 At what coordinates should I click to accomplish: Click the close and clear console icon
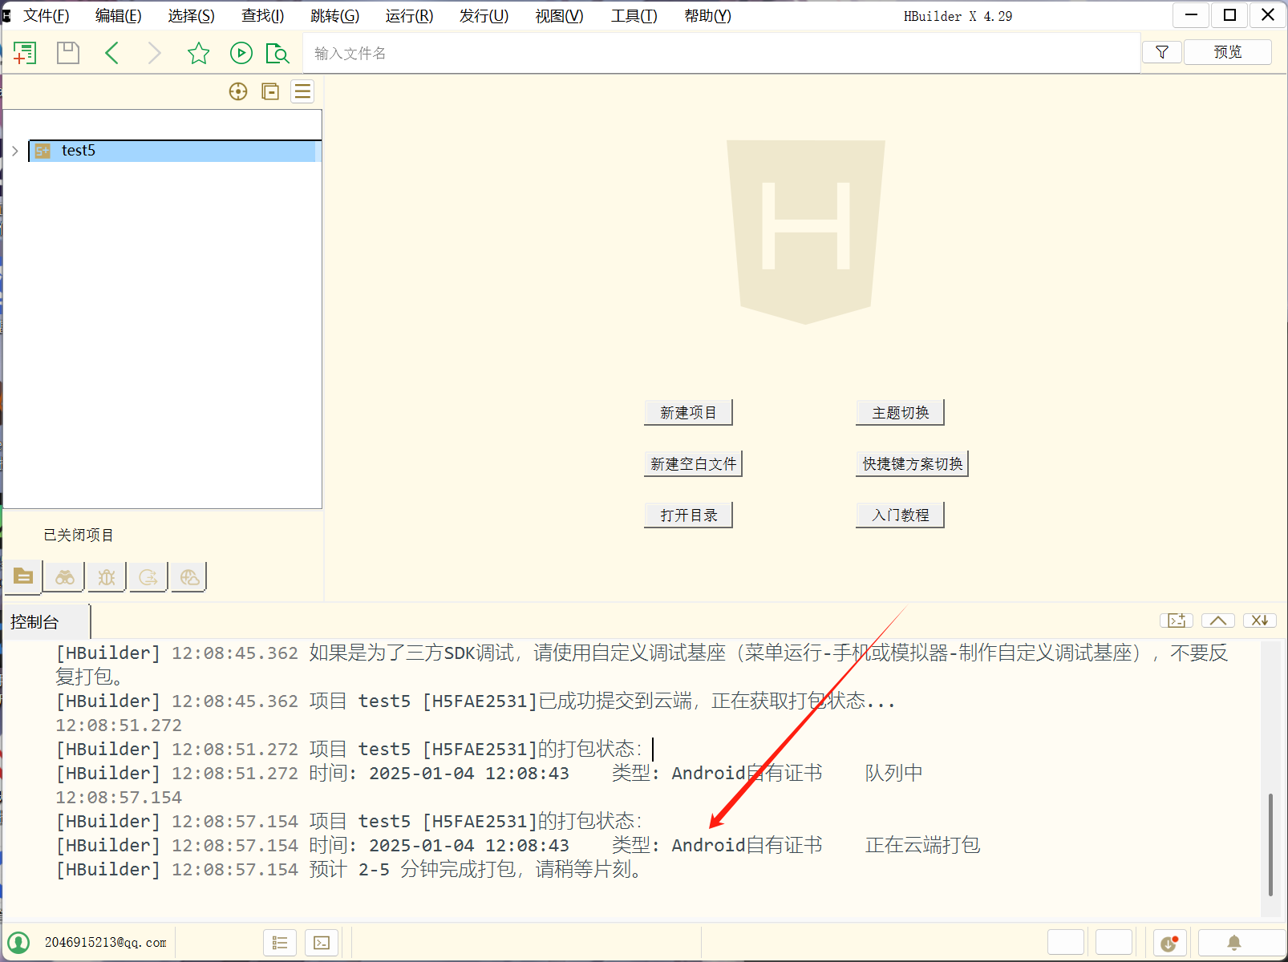pos(1260,620)
